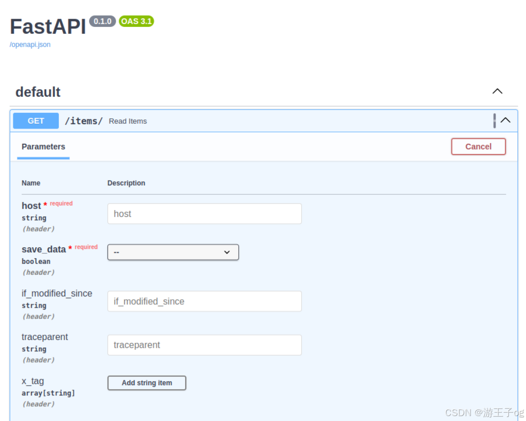Click the red asterisk next to host
This screenshot has width=526, height=421.
[44, 204]
